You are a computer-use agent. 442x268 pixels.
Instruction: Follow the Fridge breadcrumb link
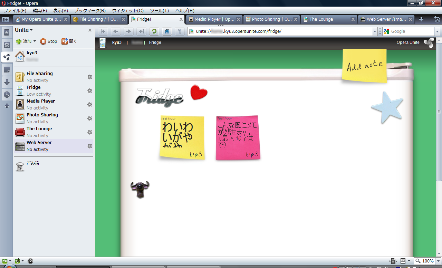pyautogui.click(x=155, y=42)
